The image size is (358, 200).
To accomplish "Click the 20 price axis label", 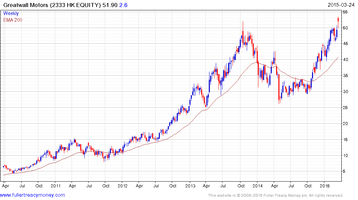I will pos(345,123).
